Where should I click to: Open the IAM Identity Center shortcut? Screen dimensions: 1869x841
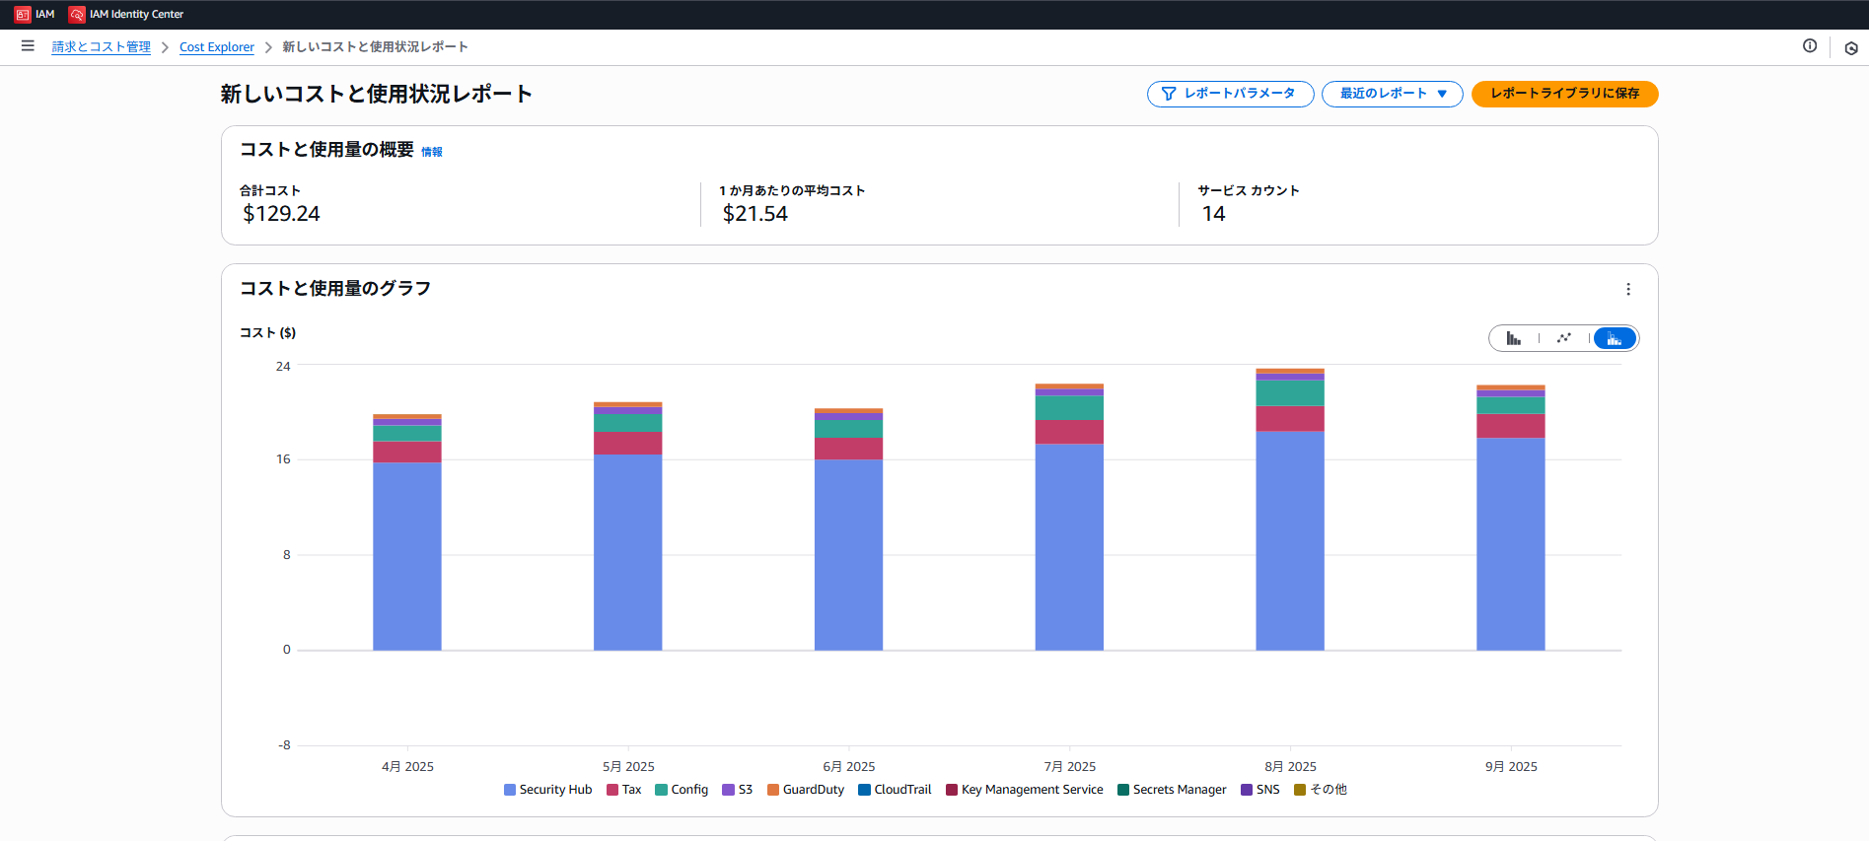click(125, 14)
